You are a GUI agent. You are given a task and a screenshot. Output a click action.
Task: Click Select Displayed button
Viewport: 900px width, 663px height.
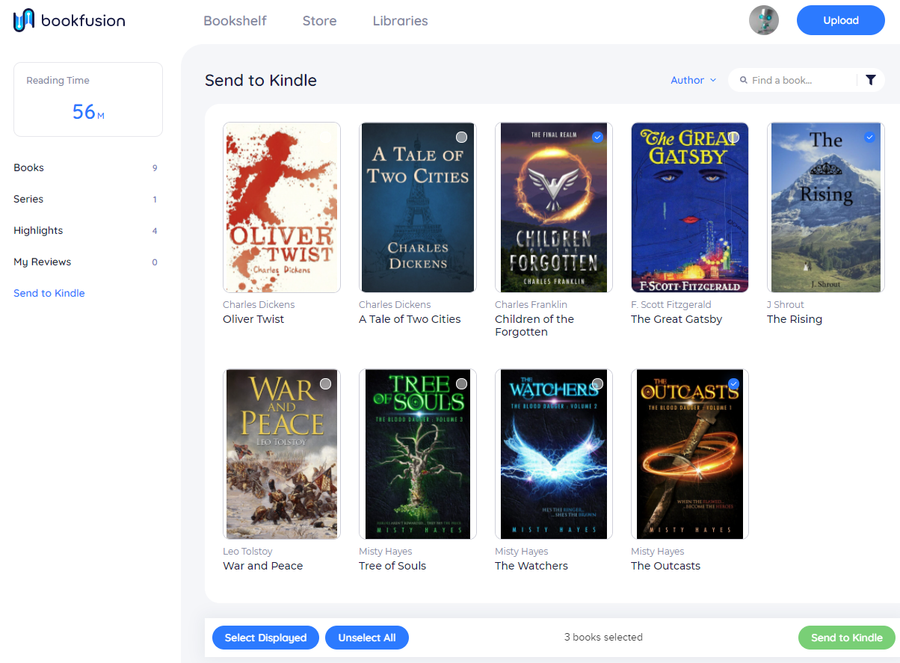click(265, 638)
